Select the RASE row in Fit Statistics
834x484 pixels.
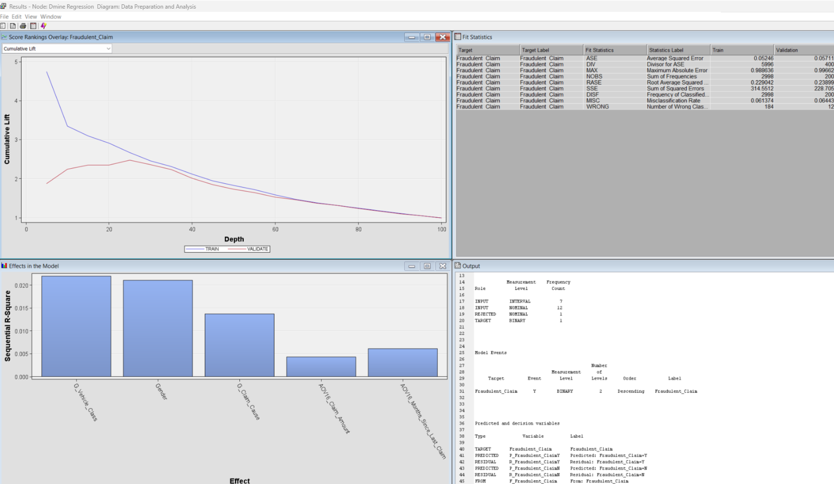pos(645,82)
